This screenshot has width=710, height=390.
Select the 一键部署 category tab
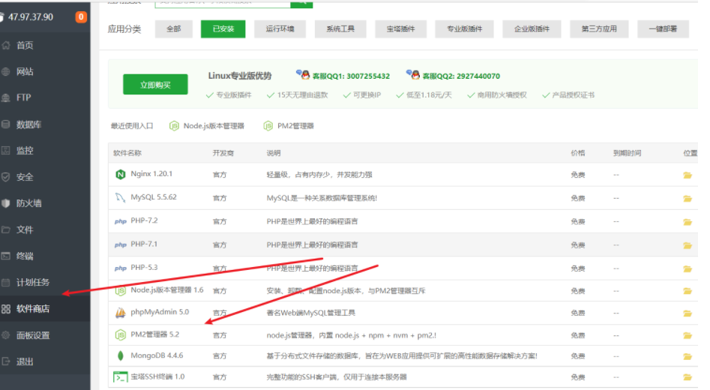point(663,29)
